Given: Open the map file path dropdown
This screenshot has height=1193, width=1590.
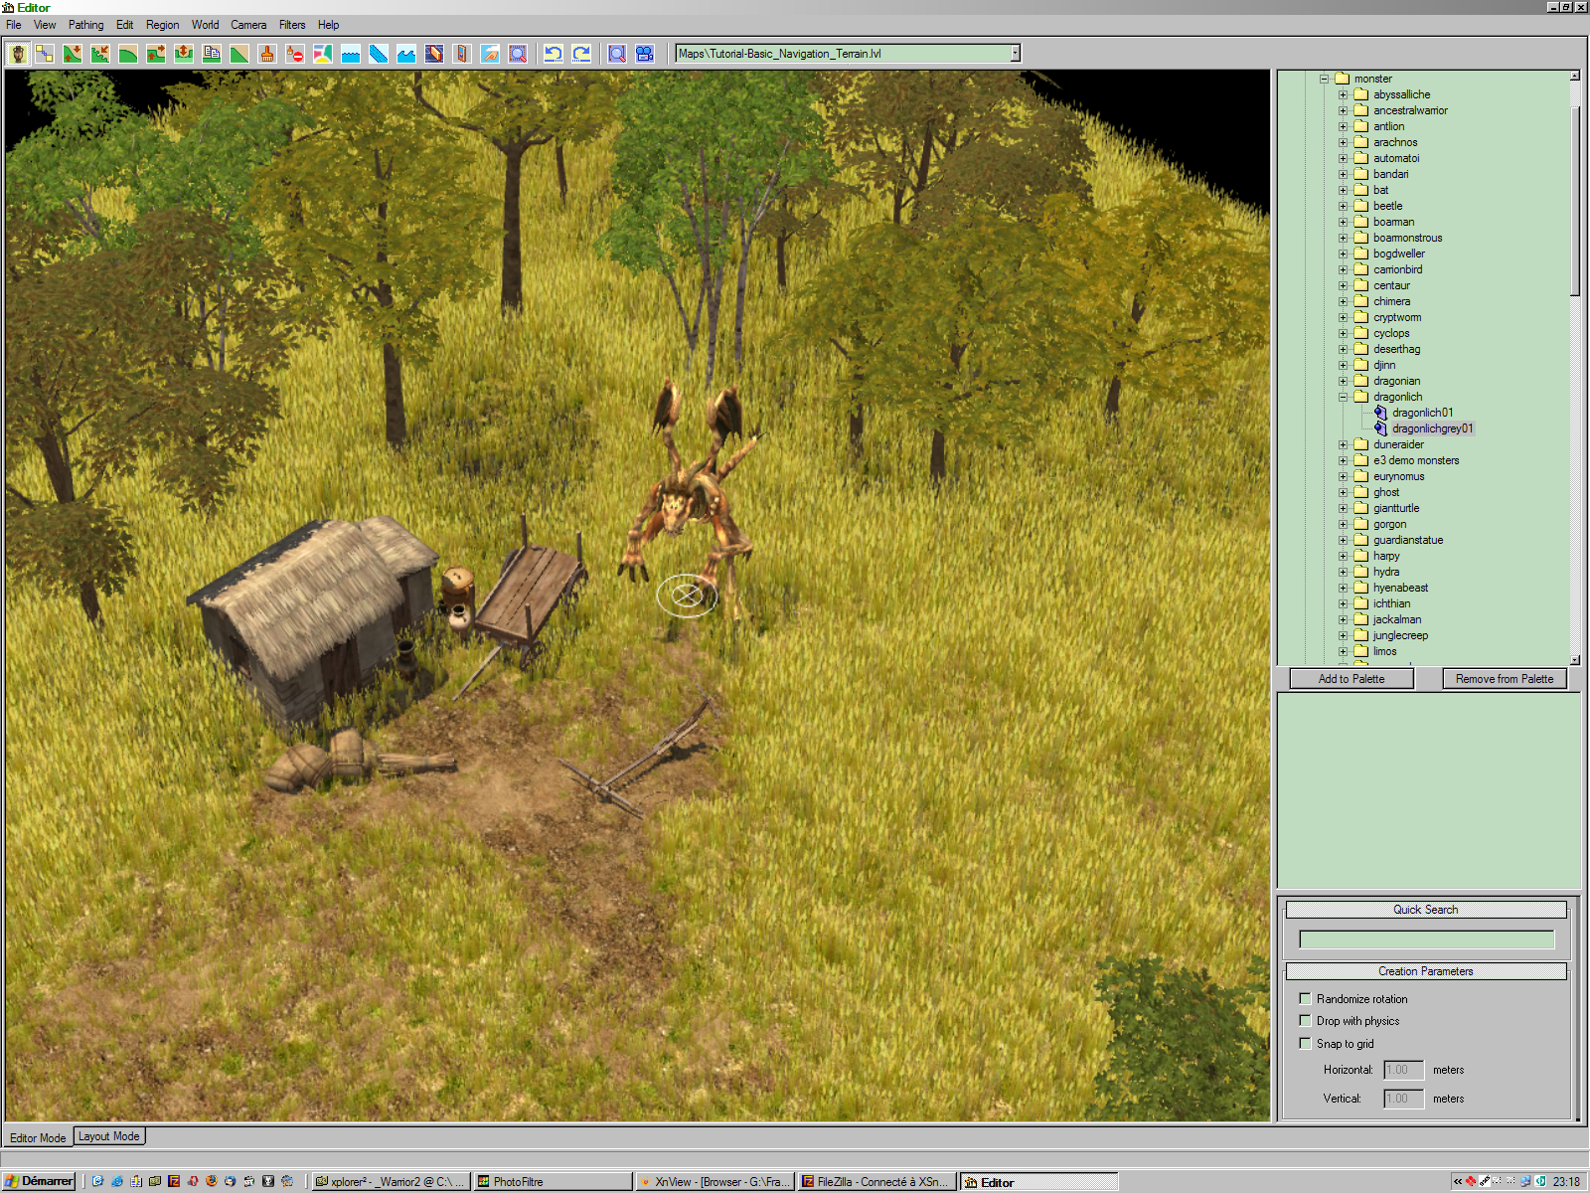Looking at the screenshot, I should coord(1015,54).
